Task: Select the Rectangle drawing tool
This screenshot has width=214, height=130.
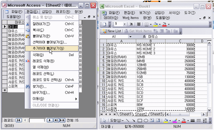Action: (140, 121)
